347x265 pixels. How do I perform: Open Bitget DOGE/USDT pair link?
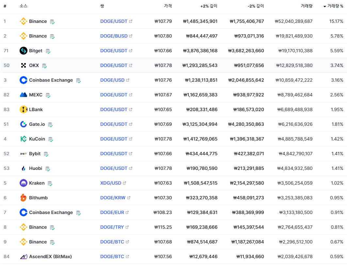pyautogui.click(x=114, y=51)
